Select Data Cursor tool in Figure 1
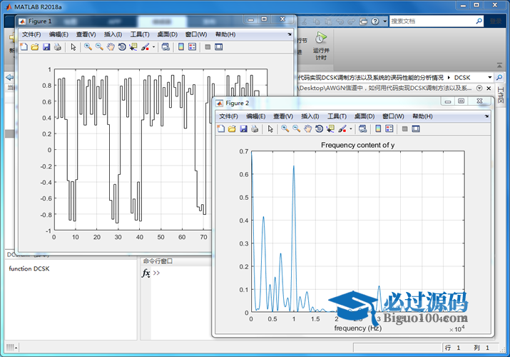This screenshot has height=357, width=510. [x=133, y=47]
